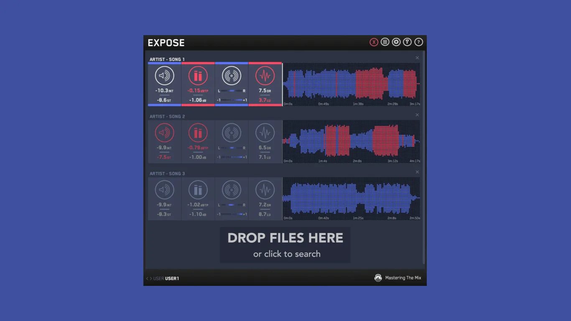Screen dimensions: 571x321
Task: Remove Artist - Song 3 with its X
Action: pos(417,172)
